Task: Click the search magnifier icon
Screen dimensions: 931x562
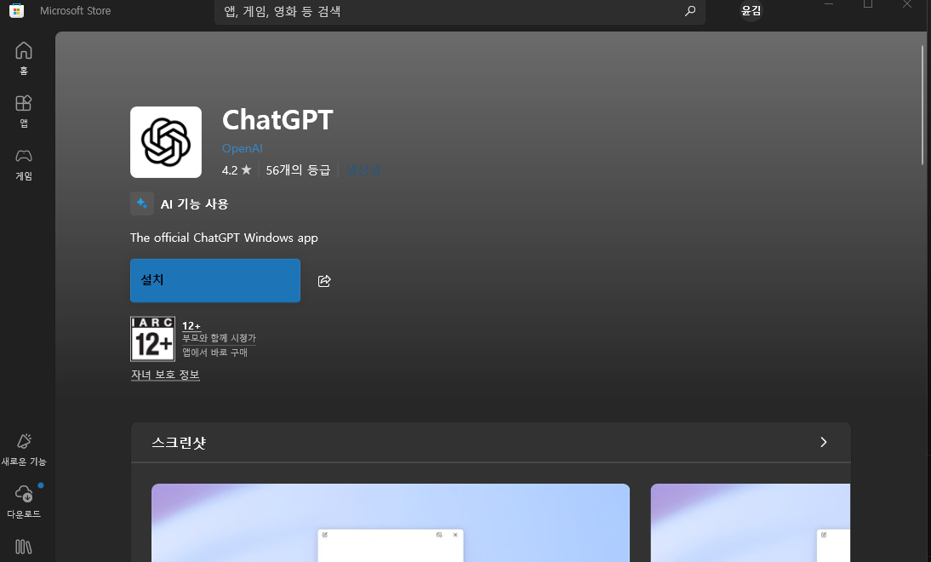Action: point(689,11)
